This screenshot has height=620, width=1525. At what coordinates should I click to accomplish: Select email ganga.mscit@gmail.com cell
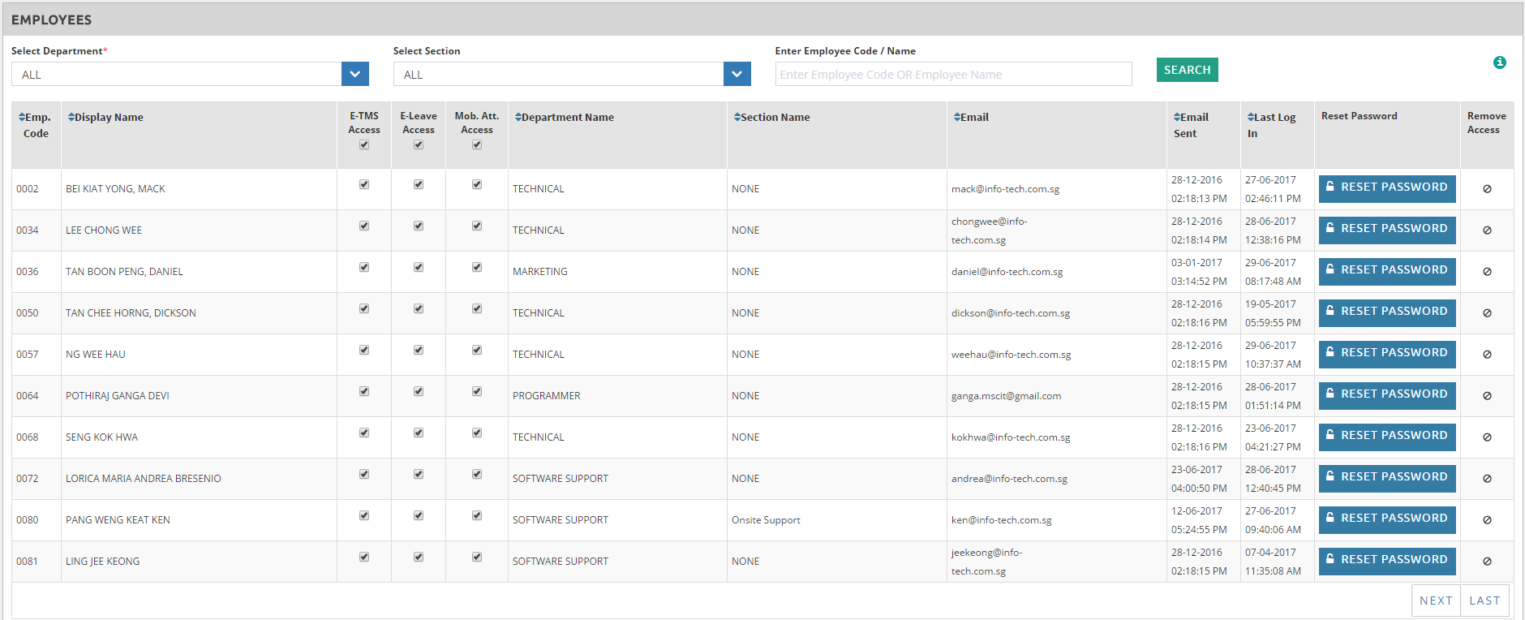pyautogui.click(x=1056, y=396)
